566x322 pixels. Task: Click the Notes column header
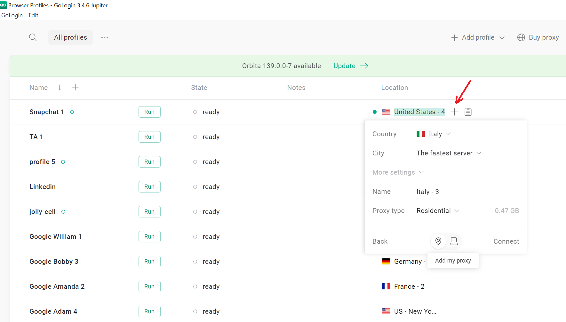(296, 88)
